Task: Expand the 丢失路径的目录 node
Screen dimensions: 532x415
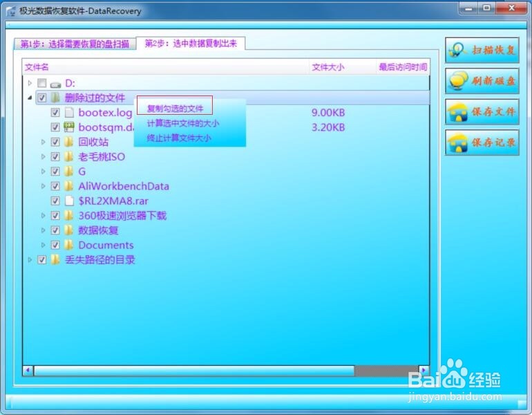Action: [x=30, y=260]
